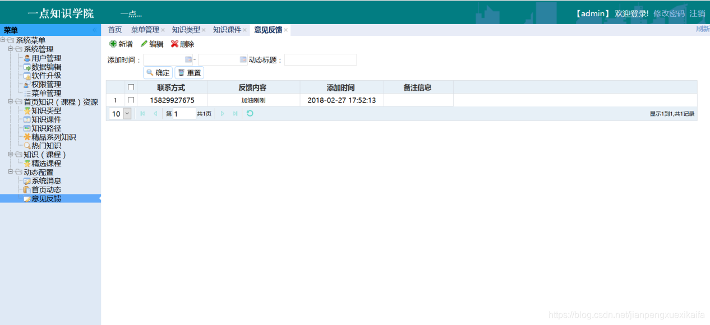The image size is (710, 325).
Task: Switch to the 菜单管理 tab
Action: (x=145, y=30)
